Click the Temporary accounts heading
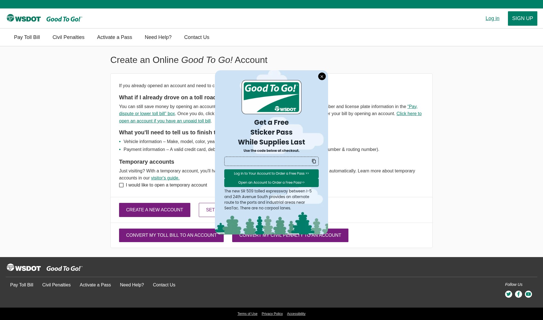Viewport: 543px width, 320px height. coord(146,162)
